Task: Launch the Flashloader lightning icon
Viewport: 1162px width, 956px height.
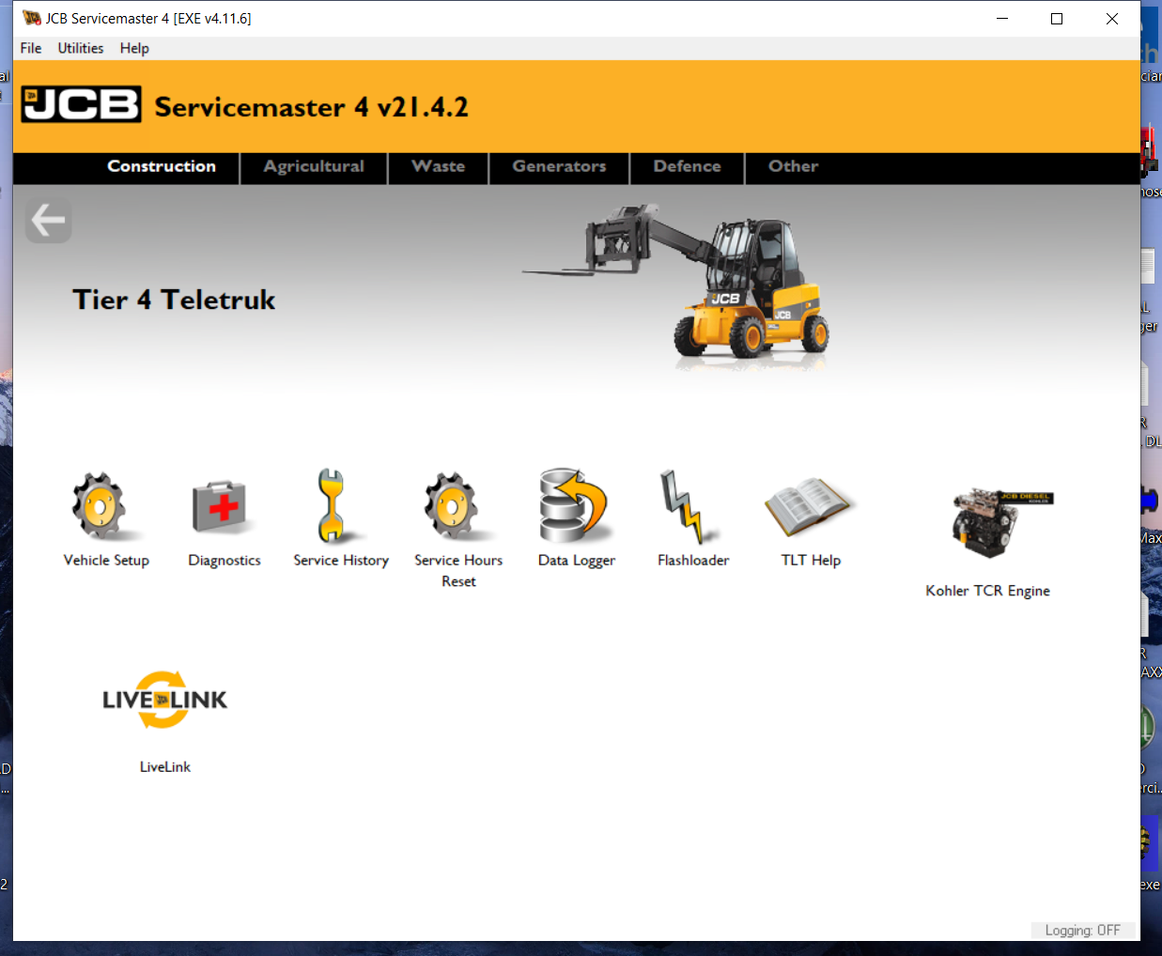Action: [x=683, y=508]
